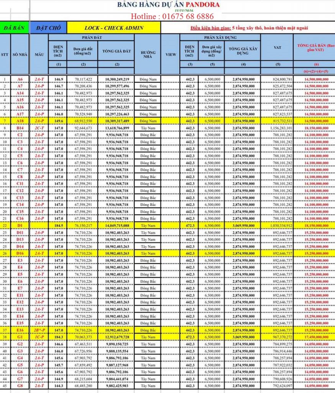Viewport: 335px width, 393px height.
Task: Click house number E16
Action: pyautogui.click(x=20, y=330)
